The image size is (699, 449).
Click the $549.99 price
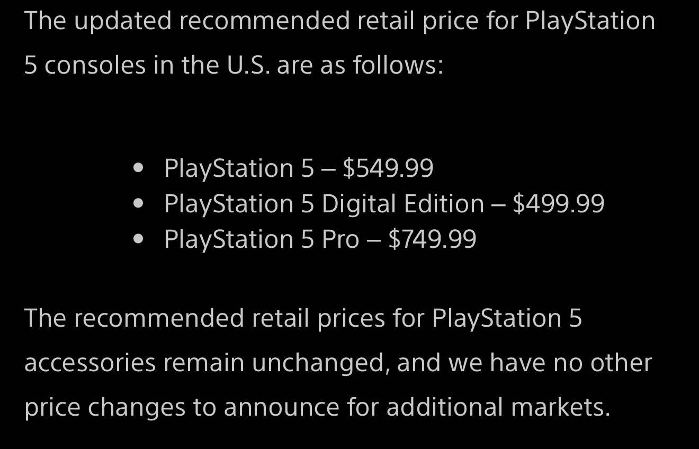coord(388,168)
